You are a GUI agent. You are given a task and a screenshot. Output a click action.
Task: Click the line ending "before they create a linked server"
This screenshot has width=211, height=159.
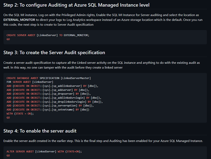[63, 68]
